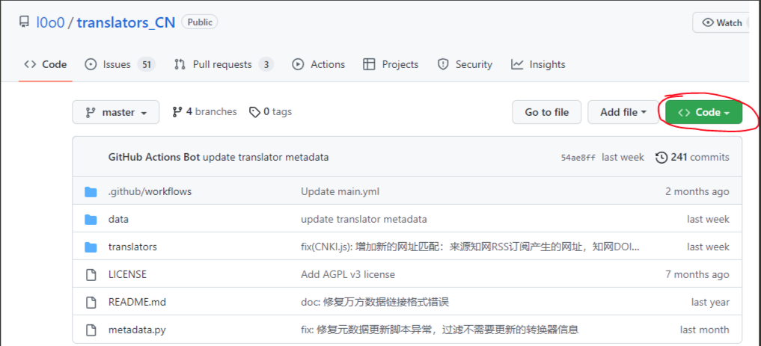
Task: Expand the Add file dropdown
Action: pos(623,113)
